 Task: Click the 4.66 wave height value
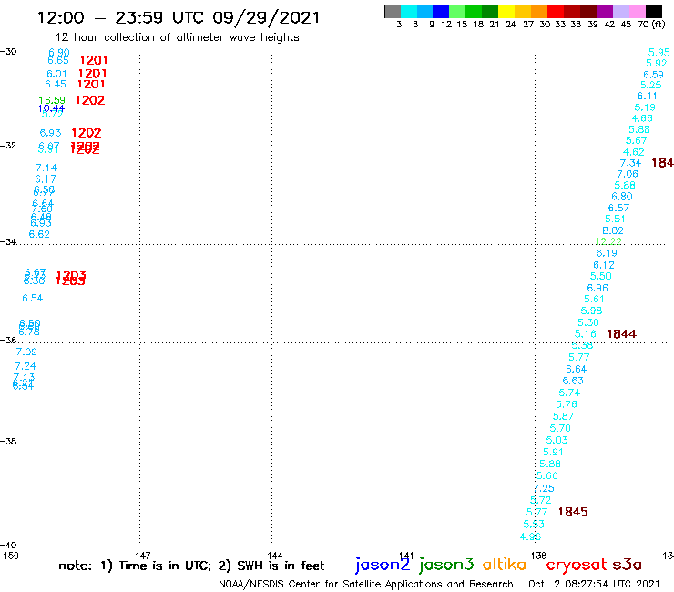(x=642, y=118)
